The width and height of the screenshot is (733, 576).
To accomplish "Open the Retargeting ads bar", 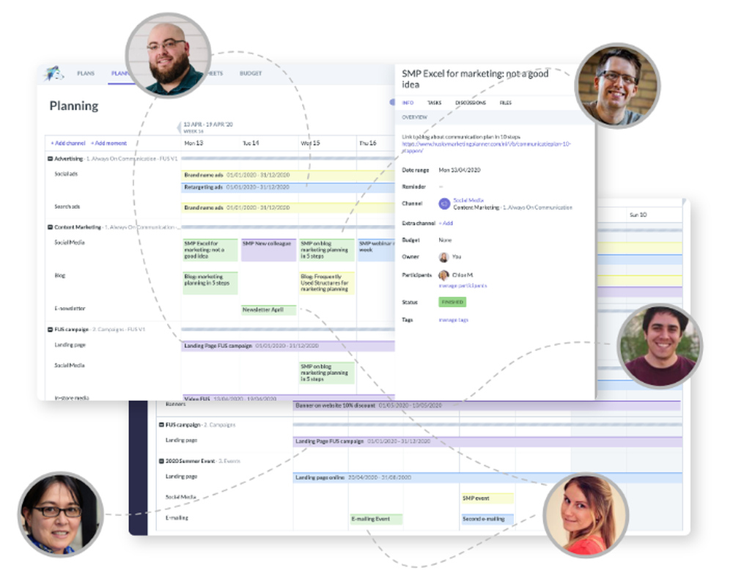I will [288, 188].
